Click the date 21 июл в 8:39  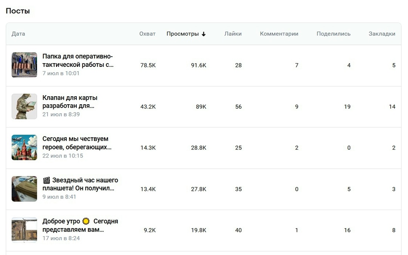tap(61, 114)
